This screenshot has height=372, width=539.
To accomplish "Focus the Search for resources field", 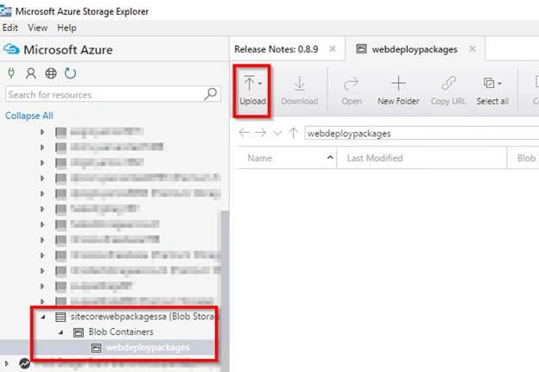I will click(x=113, y=94).
